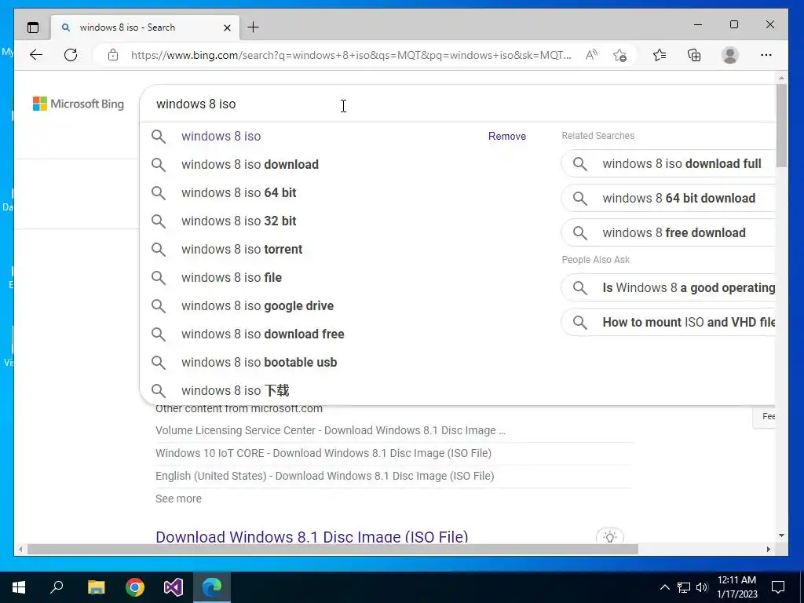Viewport: 804px width, 603px height.
Task: Open Read aloud icon in address bar
Action: pyautogui.click(x=591, y=55)
